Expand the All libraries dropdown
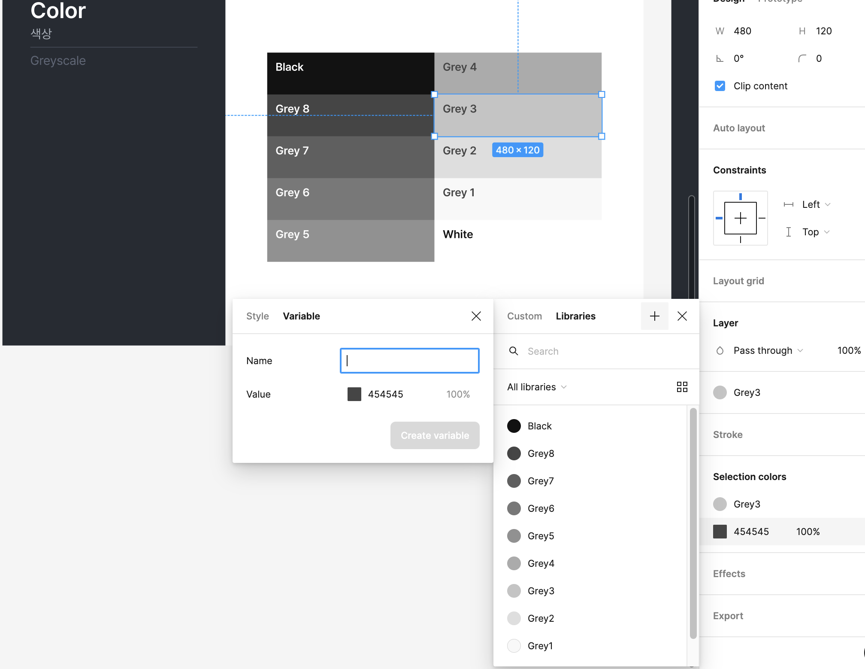 (537, 387)
